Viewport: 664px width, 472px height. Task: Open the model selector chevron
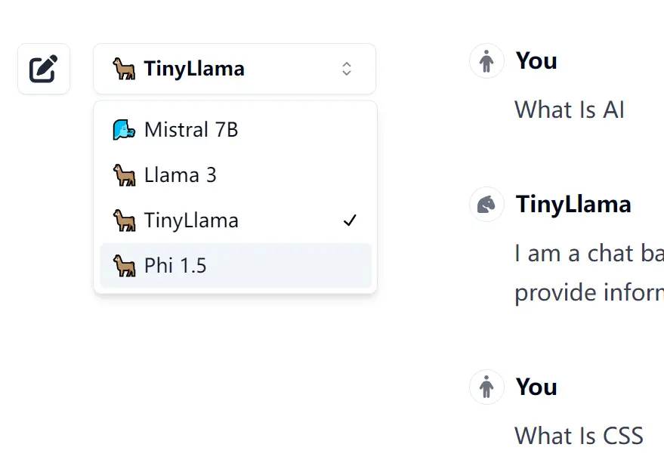[x=346, y=68]
